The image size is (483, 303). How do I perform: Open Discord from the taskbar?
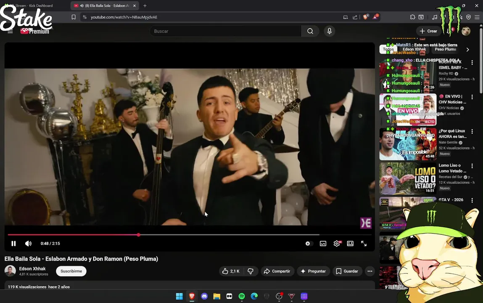204,296
